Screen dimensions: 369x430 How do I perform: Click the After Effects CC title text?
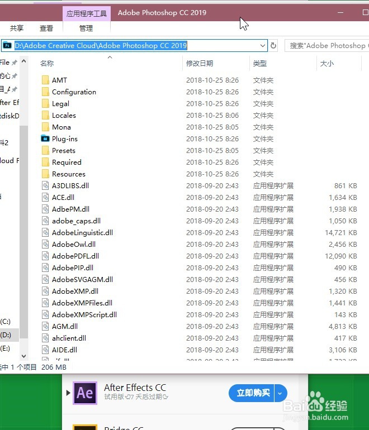tap(135, 388)
